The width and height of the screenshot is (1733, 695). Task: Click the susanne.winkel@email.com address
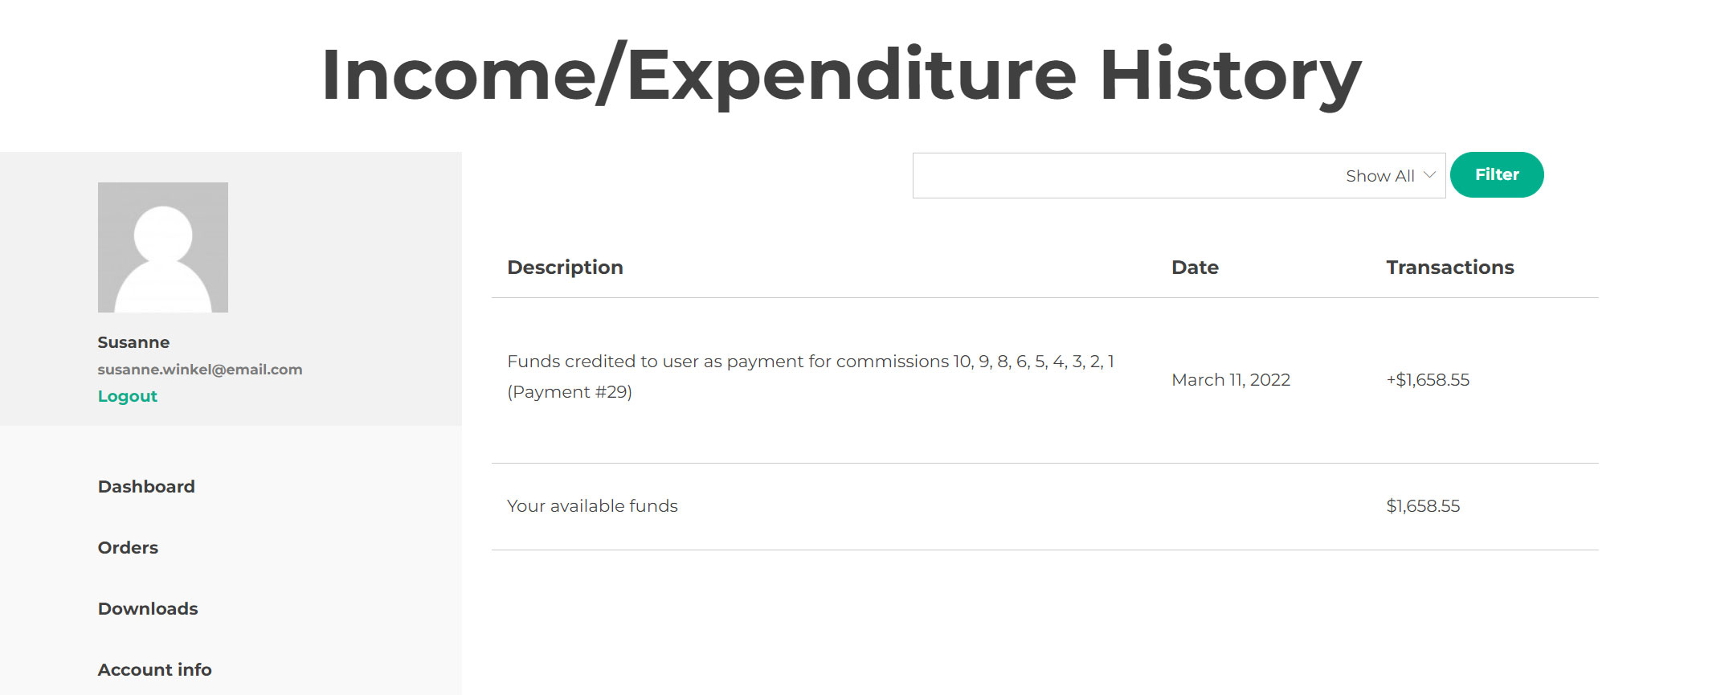point(200,370)
